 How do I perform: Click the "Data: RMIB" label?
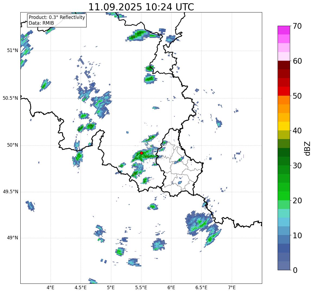pos(41,23)
